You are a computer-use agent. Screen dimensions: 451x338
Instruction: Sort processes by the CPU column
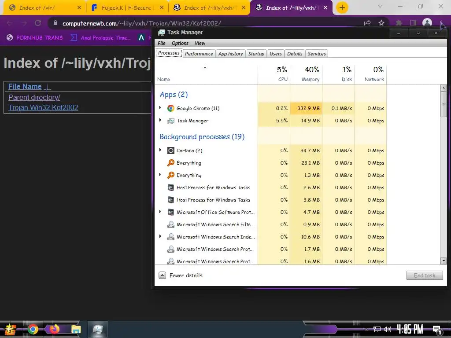pyautogui.click(x=274, y=74)
